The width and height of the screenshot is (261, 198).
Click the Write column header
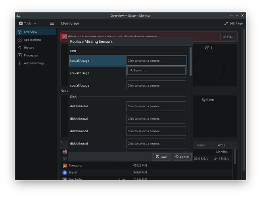click(221, 145)
